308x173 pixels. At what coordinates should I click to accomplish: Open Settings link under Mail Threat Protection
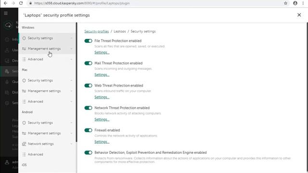coord(102,75)
